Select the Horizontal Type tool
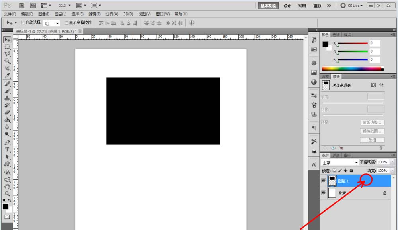Viewport: 398px width, 230px height. click(7, 150)
